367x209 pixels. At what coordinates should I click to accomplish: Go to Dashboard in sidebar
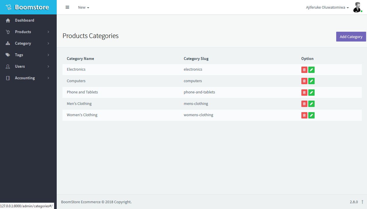pyautogui.click(x=24, y=20)
